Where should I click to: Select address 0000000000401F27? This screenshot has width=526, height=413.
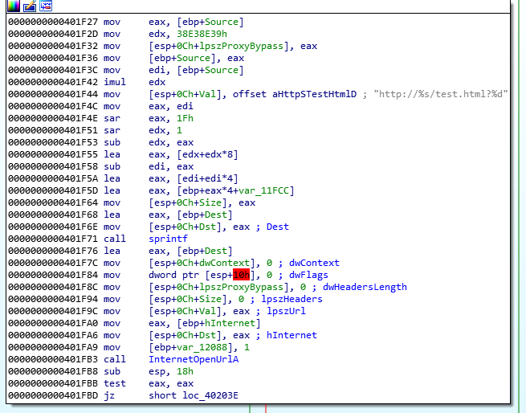point(53,22)
